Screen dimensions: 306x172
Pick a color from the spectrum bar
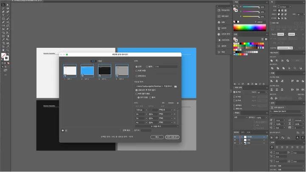(250, 28)
